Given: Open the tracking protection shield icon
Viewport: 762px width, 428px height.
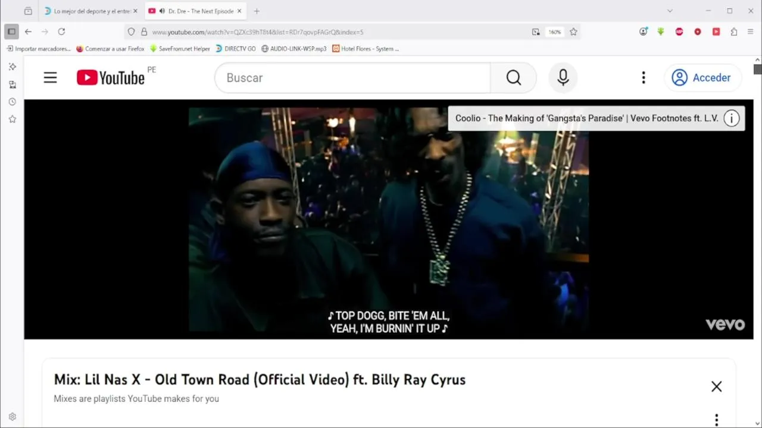Looking at the screenshot, I should point(132,32).
